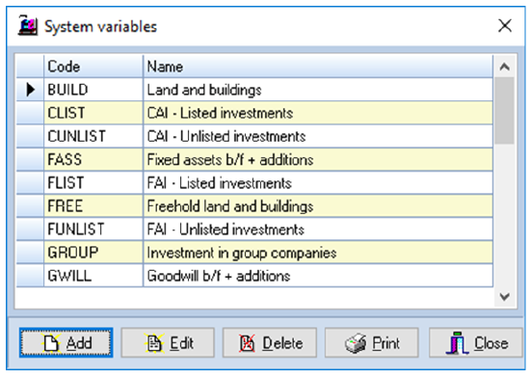Click the vertical scrollbar thumb
This screenshot has height=379, width=530.
tap(505, 111)
